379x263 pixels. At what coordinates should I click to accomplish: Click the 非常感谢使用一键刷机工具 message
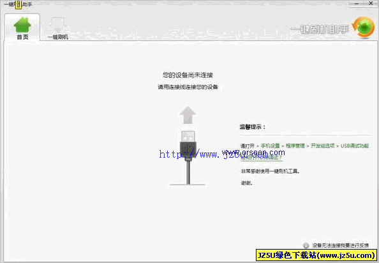(x=271, y=171)
